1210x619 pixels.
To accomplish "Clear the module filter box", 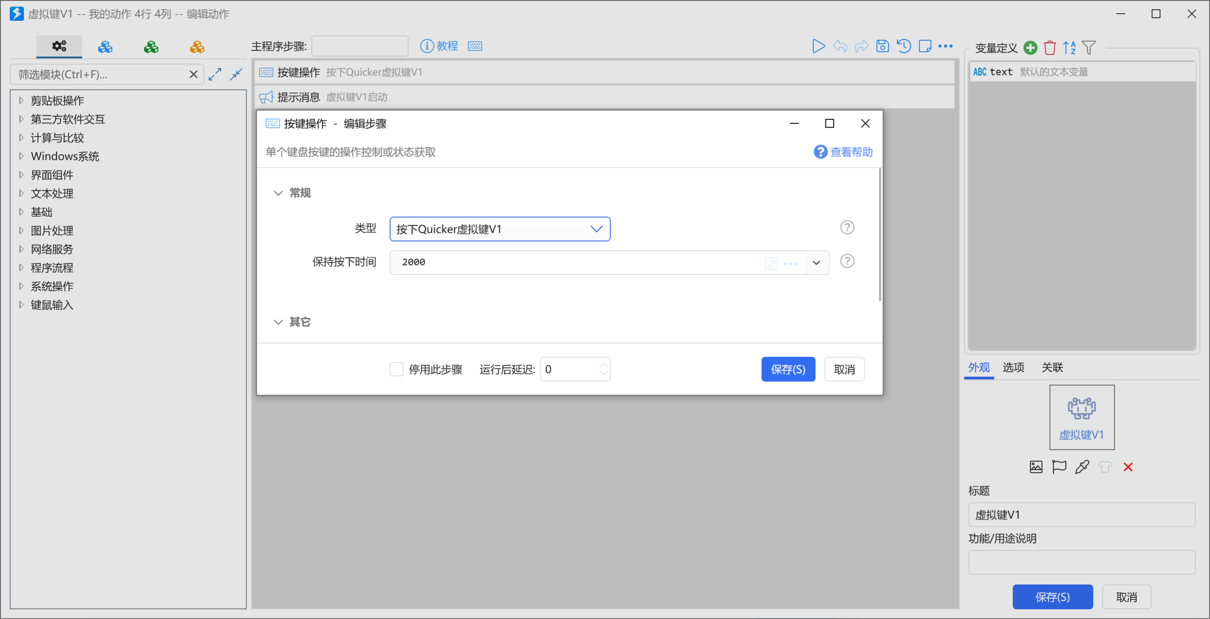I will click(193, 74).
